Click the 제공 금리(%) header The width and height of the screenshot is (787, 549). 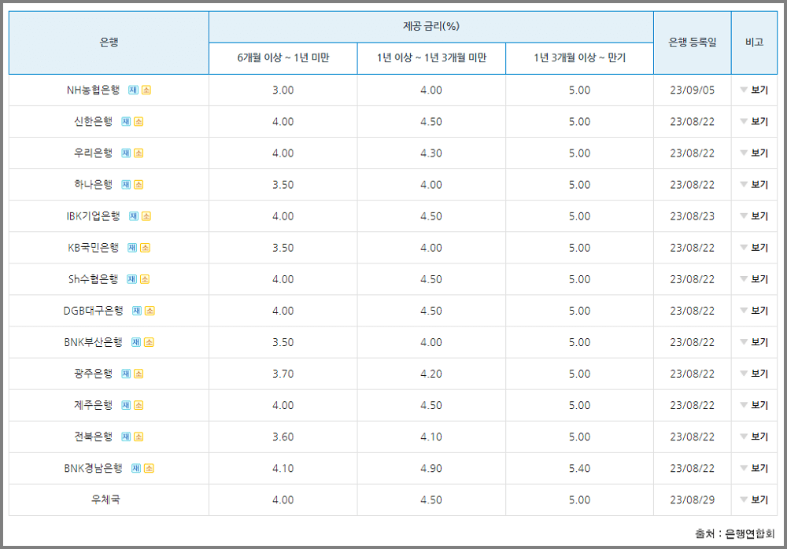pos(431,27)
